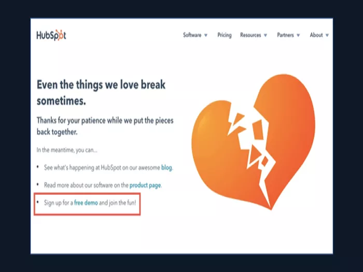Click the 'Sign up for a' bullet text

tap(59, 203)
